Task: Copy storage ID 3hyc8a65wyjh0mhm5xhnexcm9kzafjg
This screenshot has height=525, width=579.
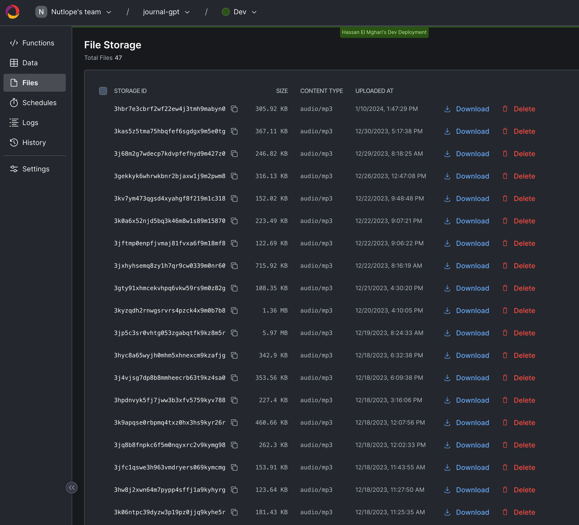Action: (x=234, y=355)
